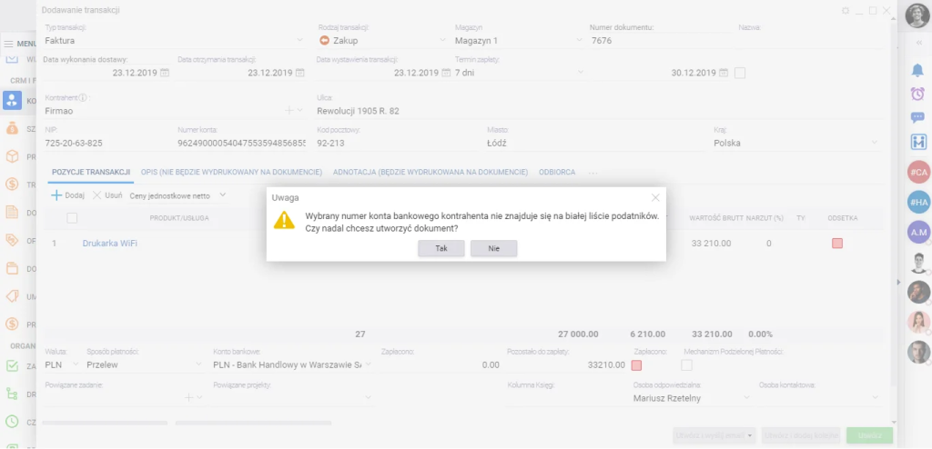Viewport: 932px width, 449px height.
Task: Click Nie to cancel document creation
Action: (x=493, y=248)
